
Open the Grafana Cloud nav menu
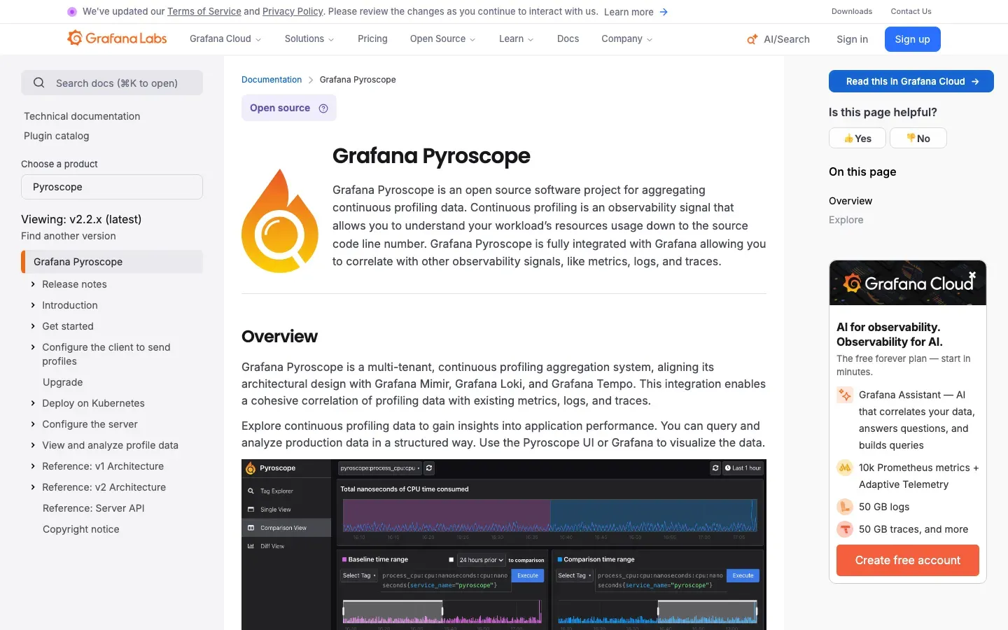coord(225,39)
